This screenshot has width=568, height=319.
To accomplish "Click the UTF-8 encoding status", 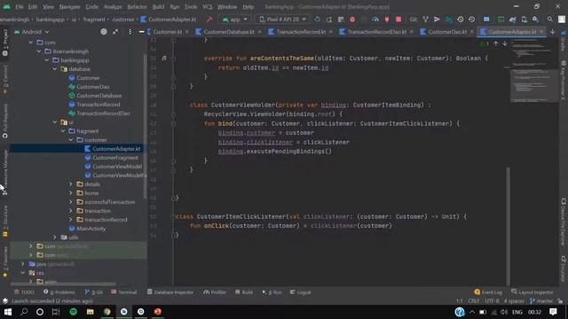I will (492, 301).
